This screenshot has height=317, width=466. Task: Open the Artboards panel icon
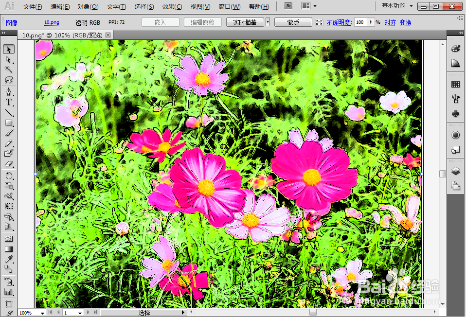pos(456,186)
